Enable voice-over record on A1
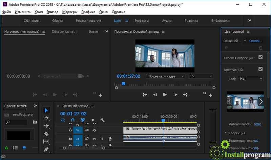 click(110, 138)
